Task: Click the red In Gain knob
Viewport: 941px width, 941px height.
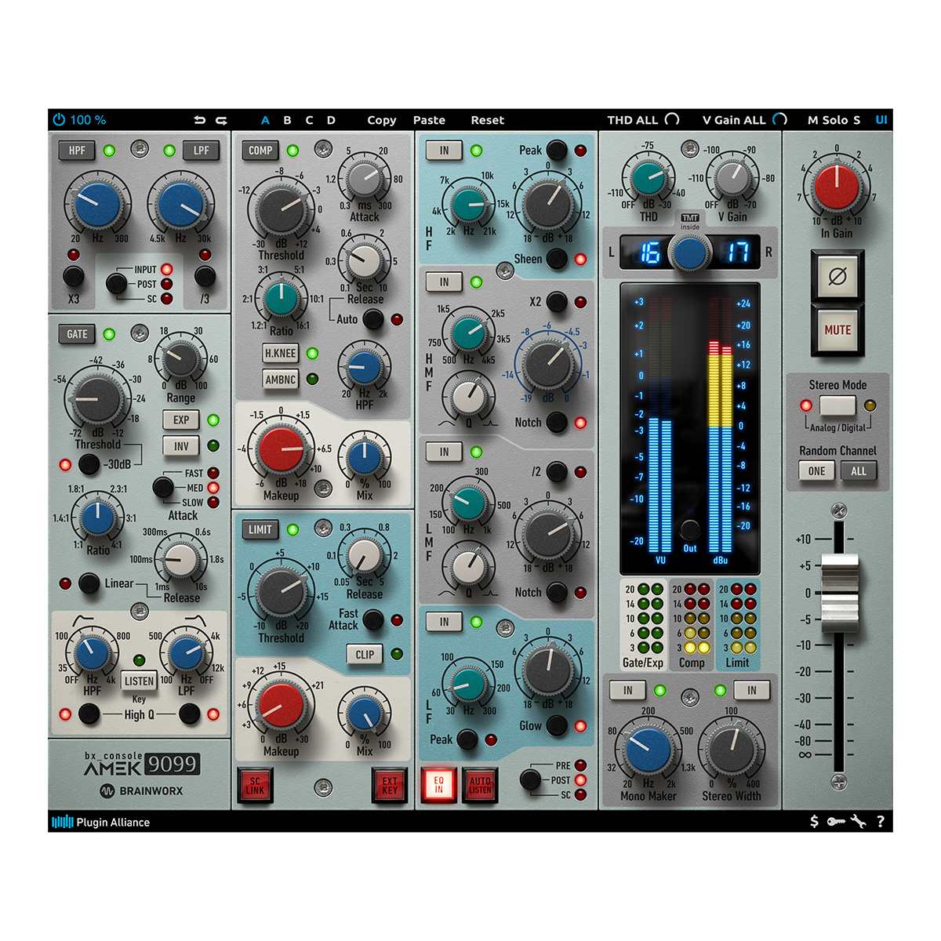Action: [837, 187]
